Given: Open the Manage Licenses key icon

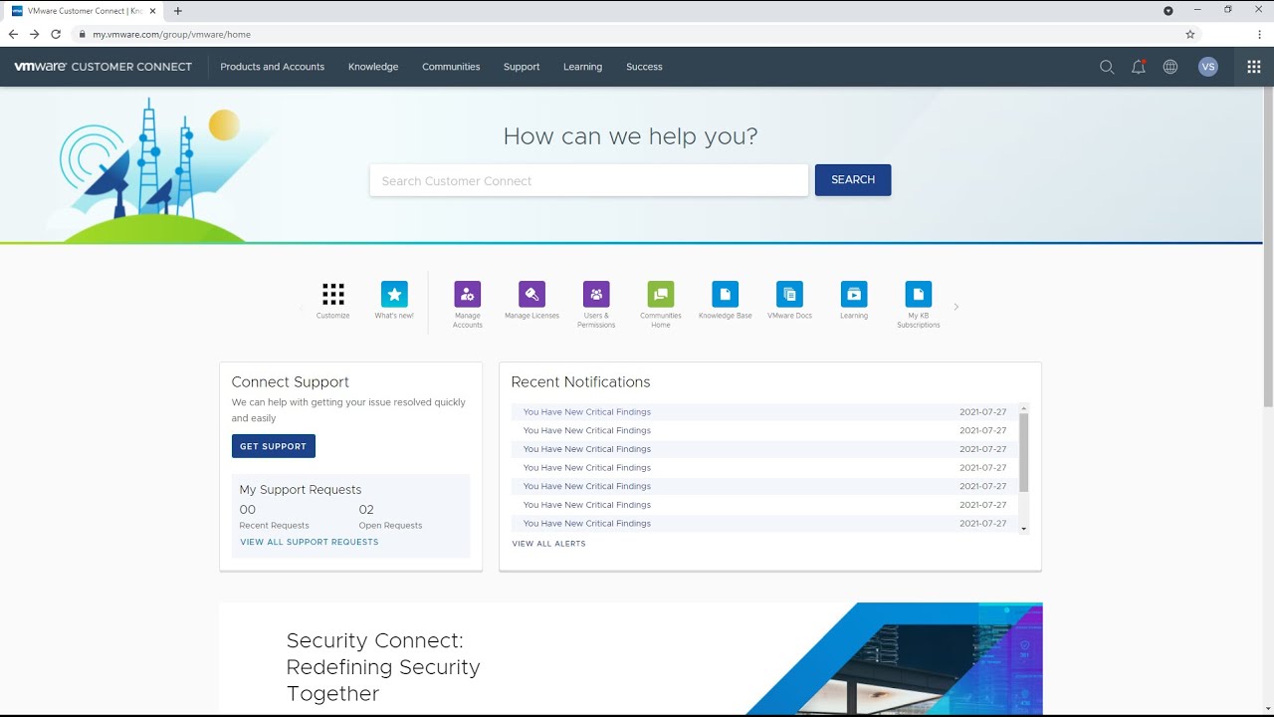Looking at the screenshot, I should [531, 294].
